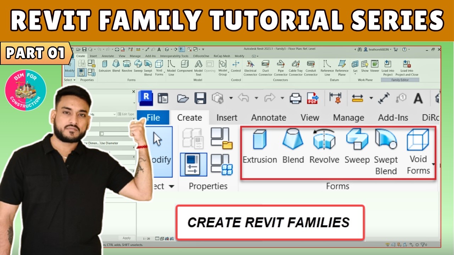Open the enlarged Select panel dropdown arrow

[x=171, y=186]
